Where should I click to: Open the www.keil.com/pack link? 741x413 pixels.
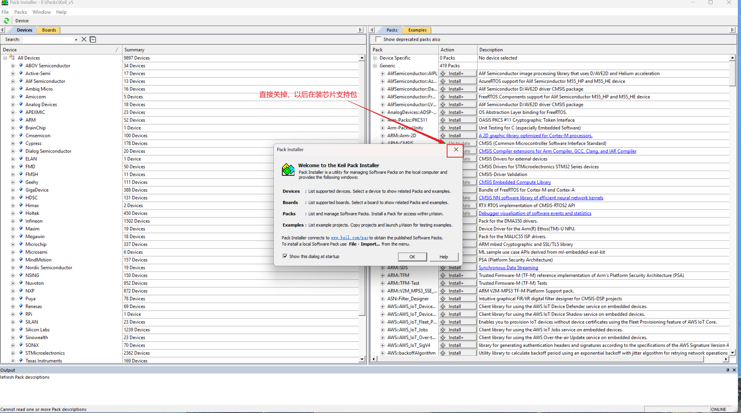pyautogui.click(x=349, y=238)
